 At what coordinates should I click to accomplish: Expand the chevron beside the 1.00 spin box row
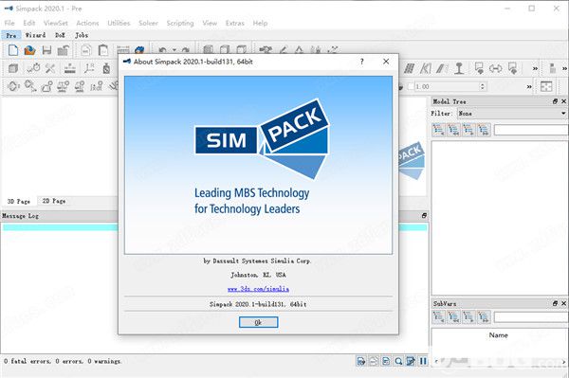tap(529, 86)
